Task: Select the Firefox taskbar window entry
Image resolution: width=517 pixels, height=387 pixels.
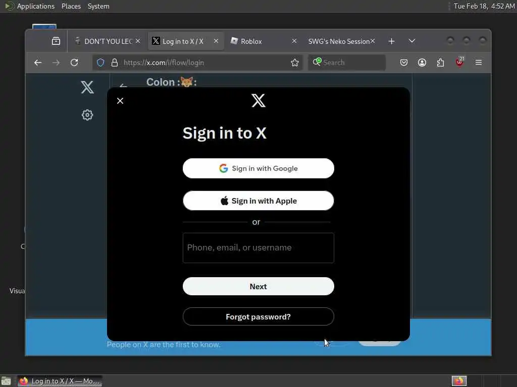Action: (x=60, y=381)
